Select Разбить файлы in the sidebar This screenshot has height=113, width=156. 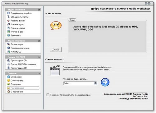click(x=18, y=21)
